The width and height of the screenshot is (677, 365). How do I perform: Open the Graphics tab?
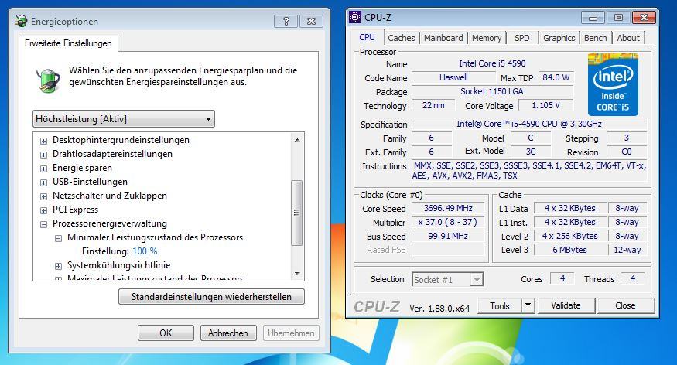click(x=559, y=38)
